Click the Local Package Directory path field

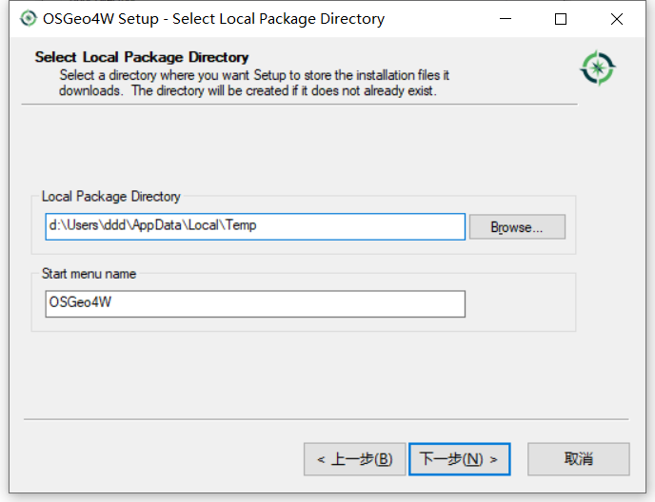click(255, 226)
